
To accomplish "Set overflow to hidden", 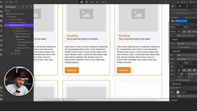I will coord(184,32).
